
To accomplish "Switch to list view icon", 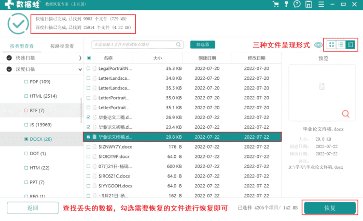I will tap(341, 45).
